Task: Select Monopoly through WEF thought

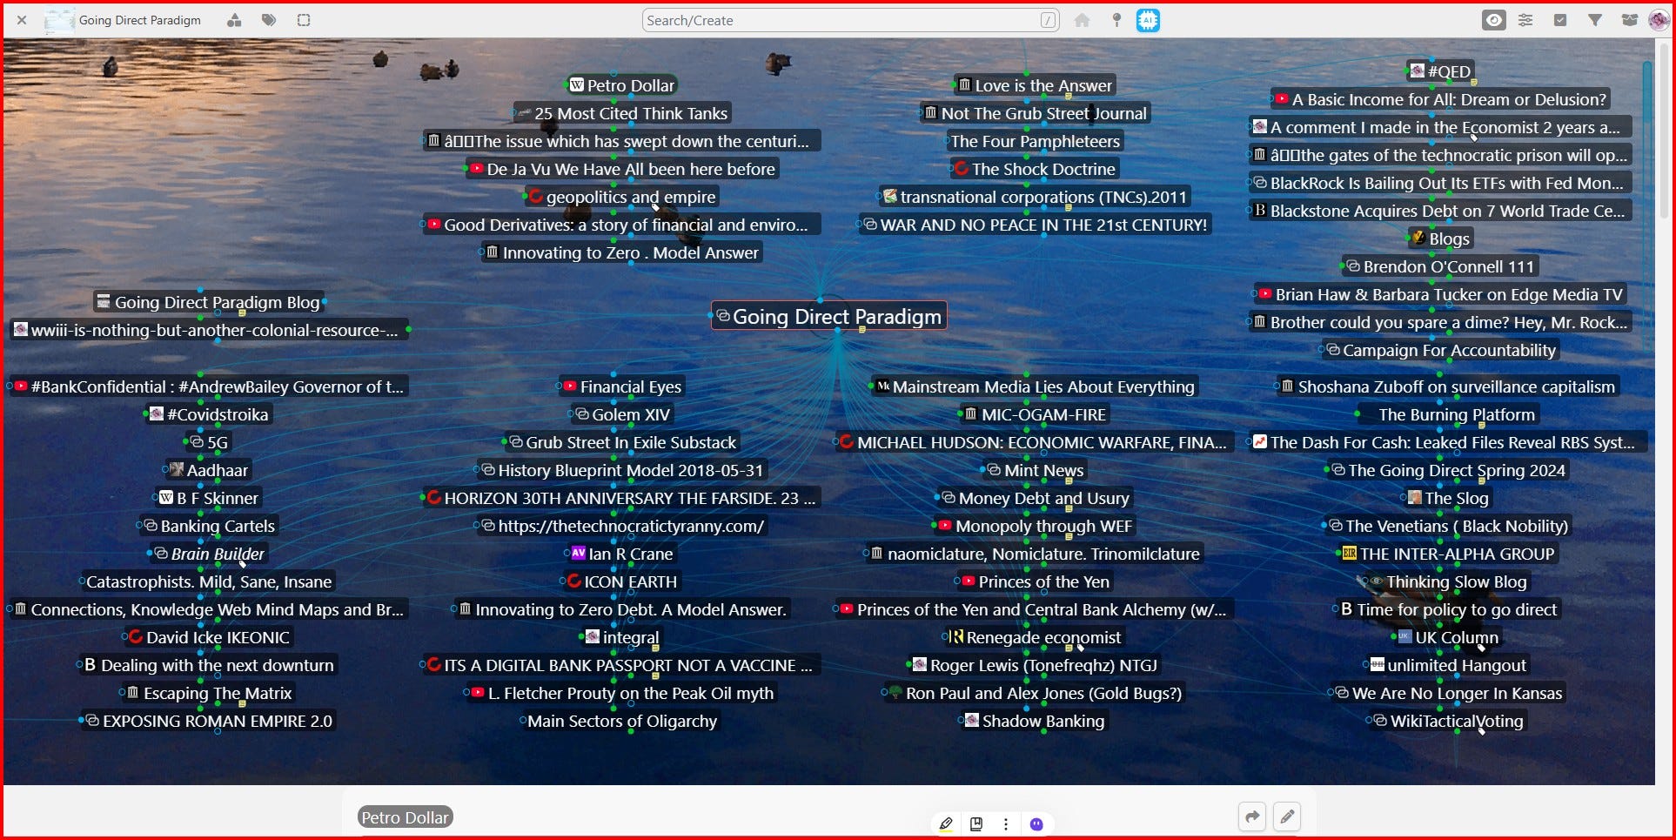Action: 1034,526
